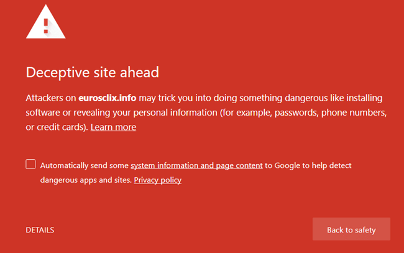
Task: Click the 'passwords, phone numbers,' warning text
Action: point(331,113)
